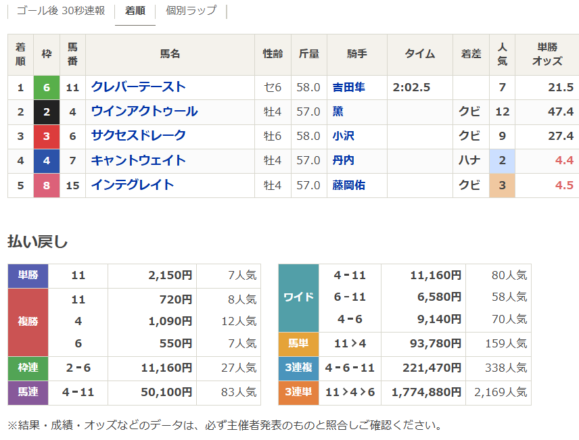Click 複勝 payout 720円

coord(176,299)
